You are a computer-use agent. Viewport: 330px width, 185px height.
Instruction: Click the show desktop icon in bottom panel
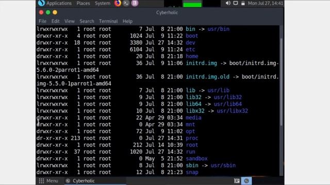pos(237,181)
